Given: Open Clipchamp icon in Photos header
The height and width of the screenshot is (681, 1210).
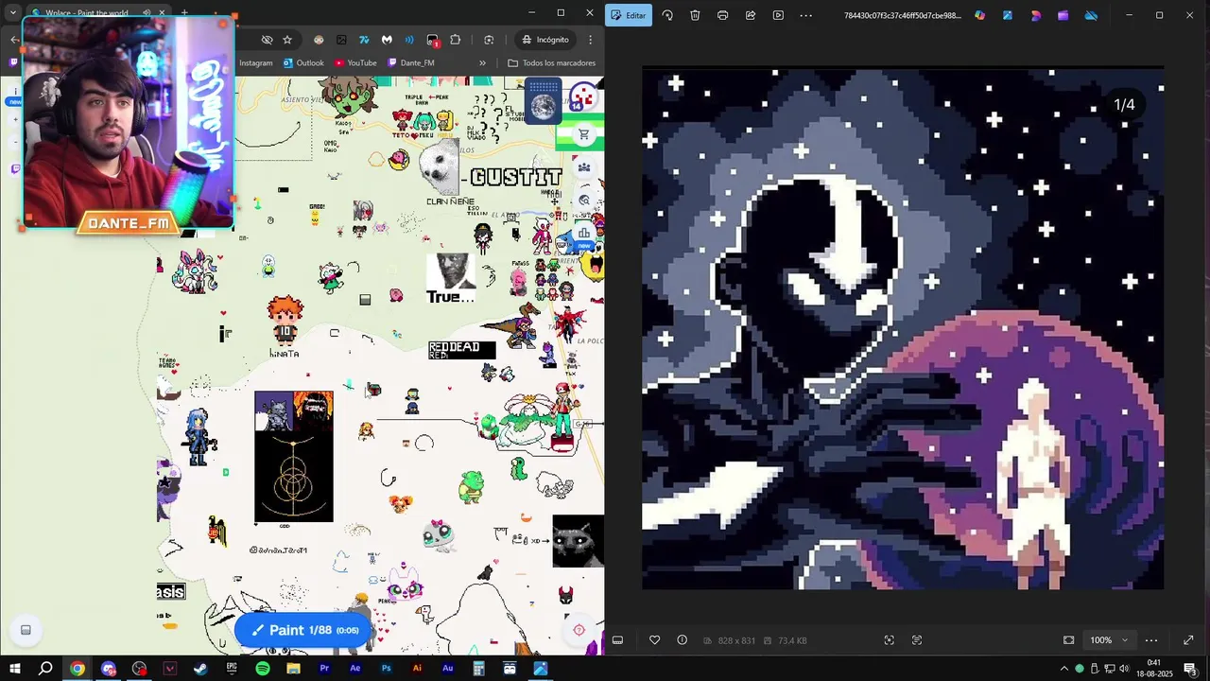Looking at the screenshot, I should click(x=1035, y=15).
